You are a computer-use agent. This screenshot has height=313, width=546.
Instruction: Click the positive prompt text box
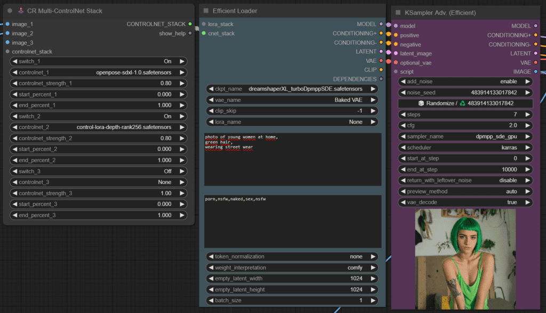tap(293, 159)
